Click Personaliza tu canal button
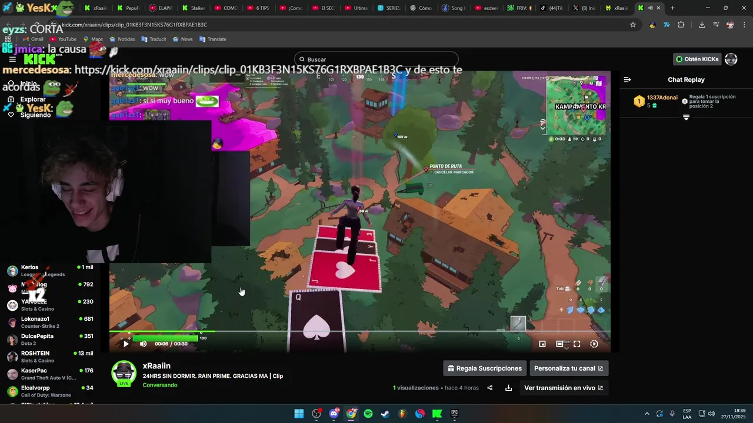753x423 pixels. (x=569, y=368)
